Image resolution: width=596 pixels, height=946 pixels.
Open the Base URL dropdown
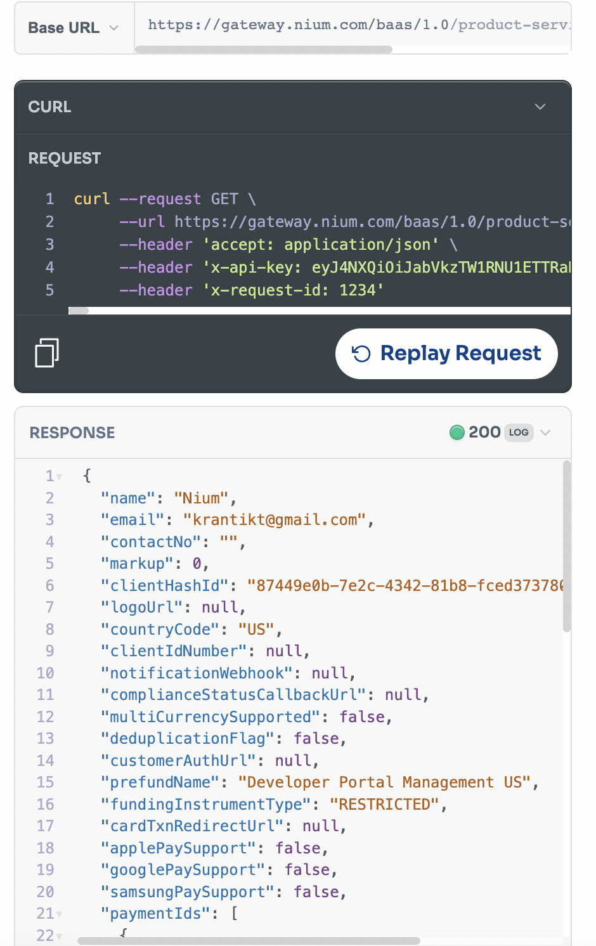click(x=74, y=28)
